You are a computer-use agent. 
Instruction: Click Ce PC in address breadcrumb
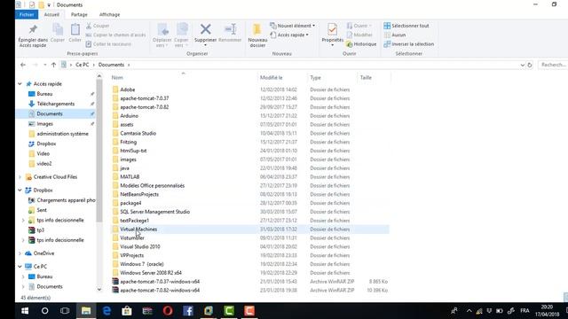[83, 65]
